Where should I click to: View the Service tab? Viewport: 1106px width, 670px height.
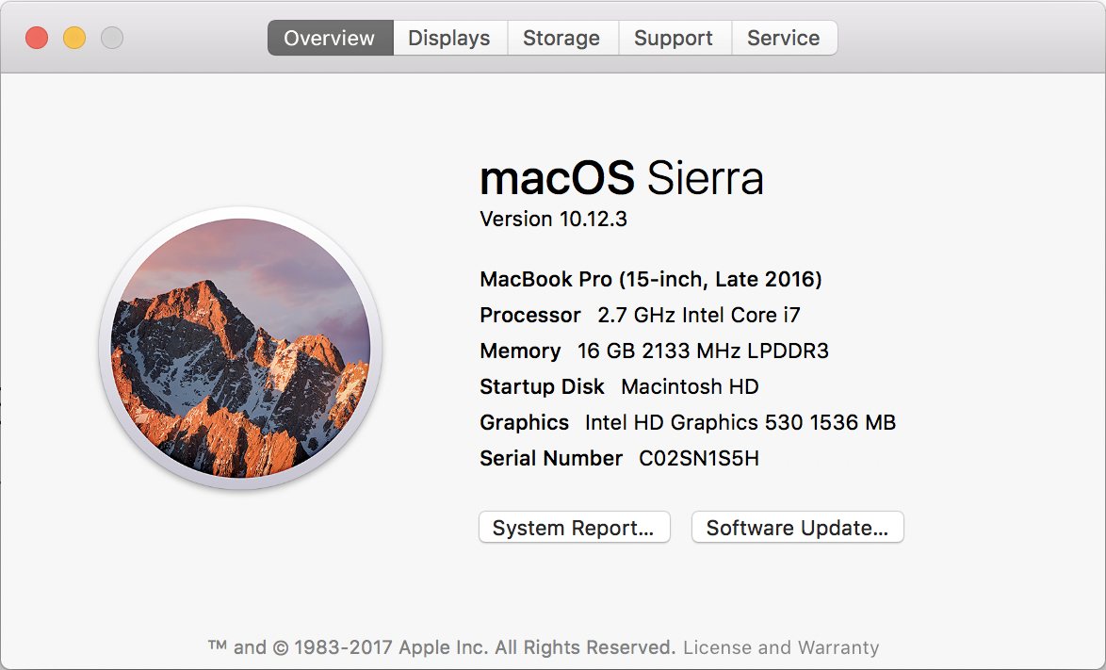[784, 38]
